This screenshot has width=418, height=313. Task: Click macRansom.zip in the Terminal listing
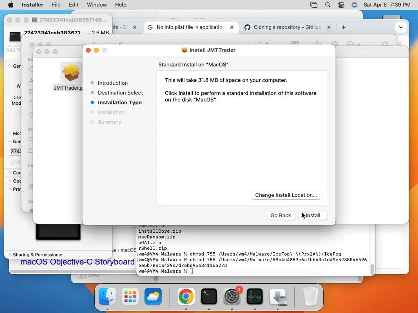157,237
